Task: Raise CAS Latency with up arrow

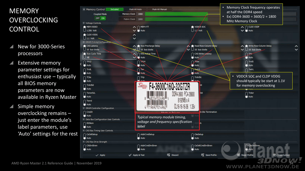Action: coord(134,46)
